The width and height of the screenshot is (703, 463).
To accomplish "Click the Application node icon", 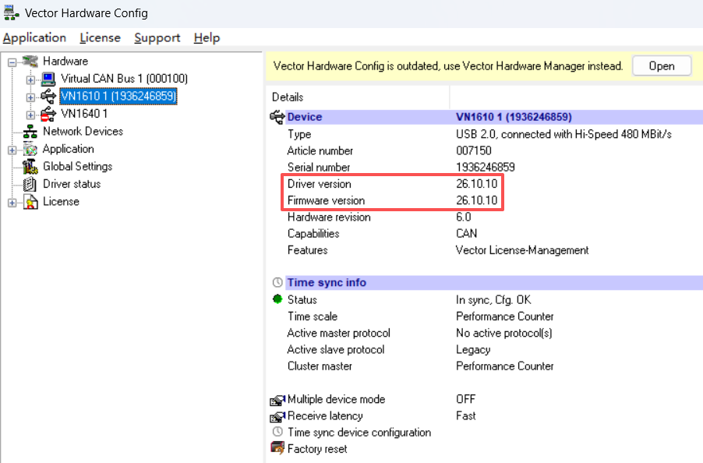I will [x=30, y=149].
